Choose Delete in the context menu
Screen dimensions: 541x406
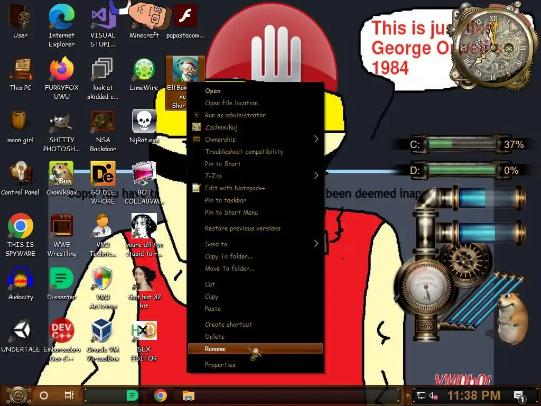[255, 337]
